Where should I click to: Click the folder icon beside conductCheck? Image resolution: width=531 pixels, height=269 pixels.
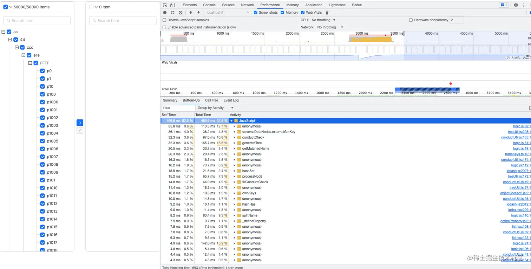tap(239, 137)
